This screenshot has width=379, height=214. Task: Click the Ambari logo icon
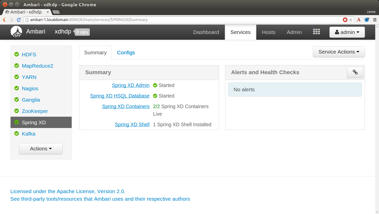(16, 32)
